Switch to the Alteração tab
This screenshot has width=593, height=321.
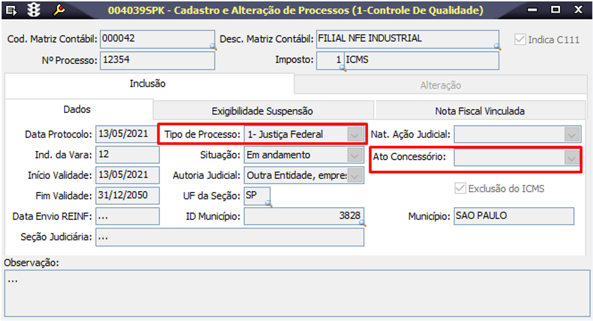coord(440,85)
